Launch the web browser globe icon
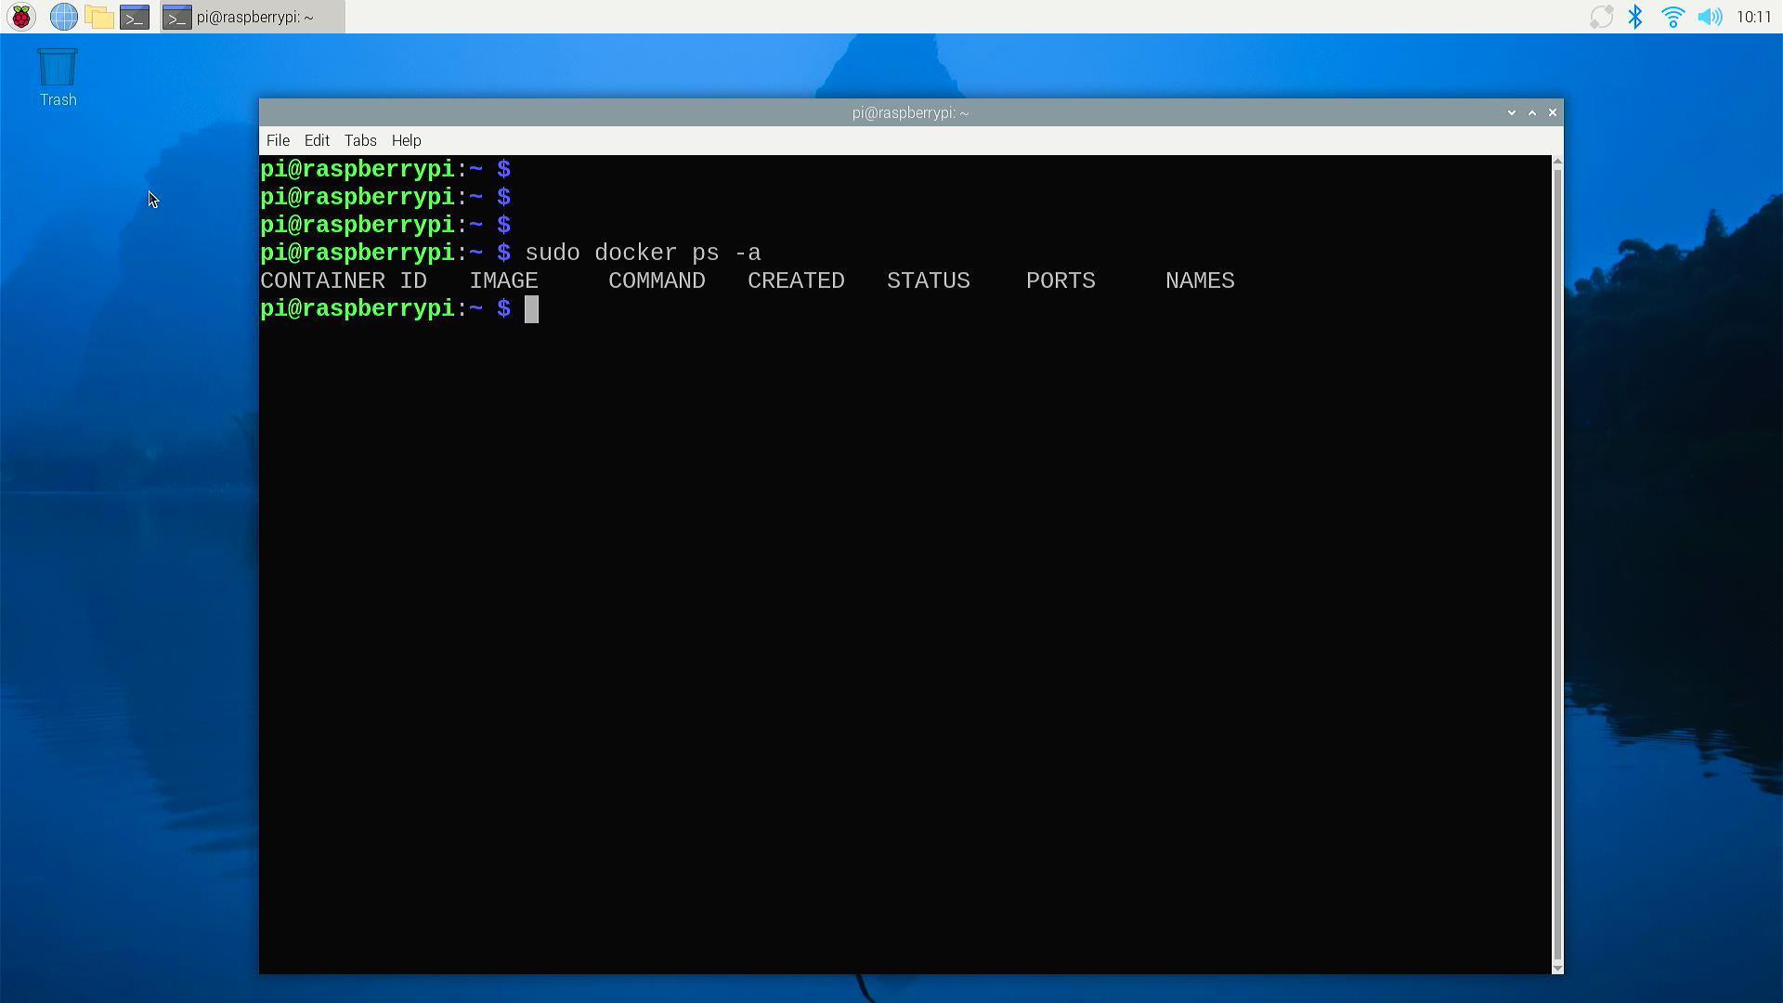This screenshot has width=1783, height=1003. click(63, 17)
